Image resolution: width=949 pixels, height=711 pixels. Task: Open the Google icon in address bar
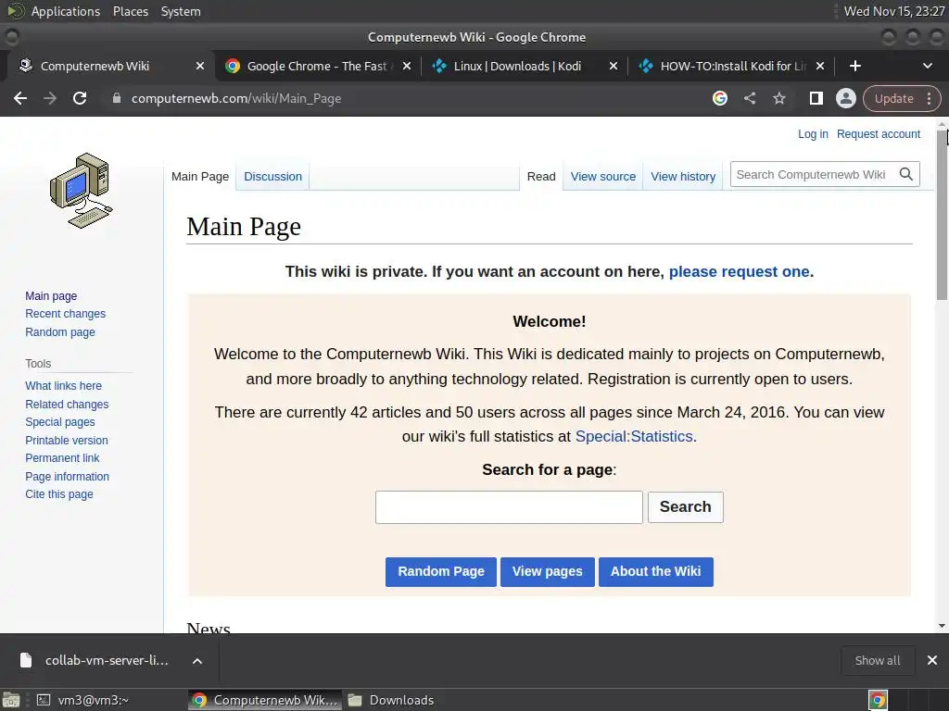tap(719, 98)
